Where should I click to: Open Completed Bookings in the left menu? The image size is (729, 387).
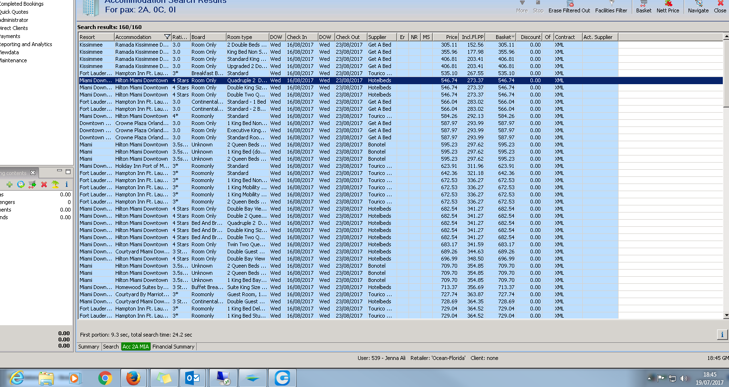coord(21,4)
